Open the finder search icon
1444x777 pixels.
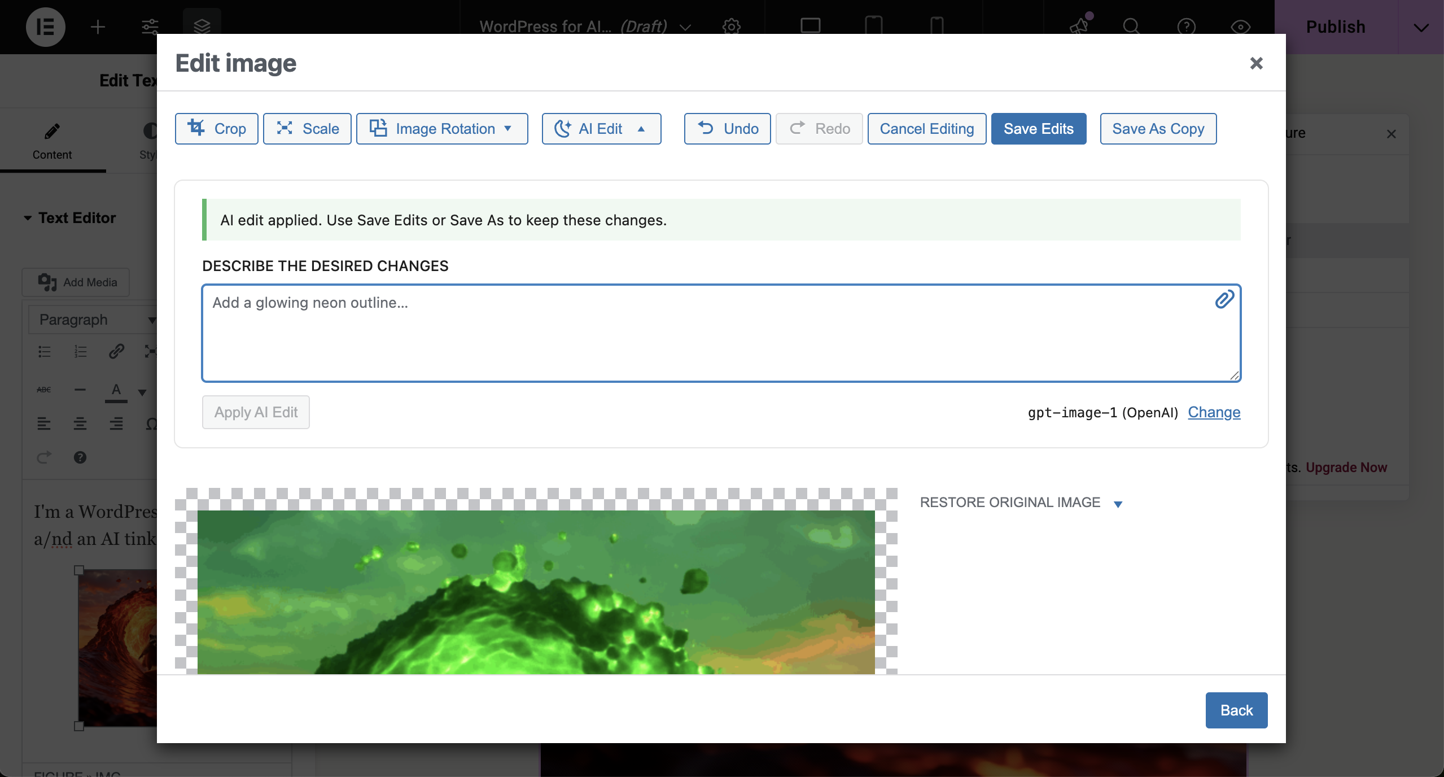tap(1131, 26)
